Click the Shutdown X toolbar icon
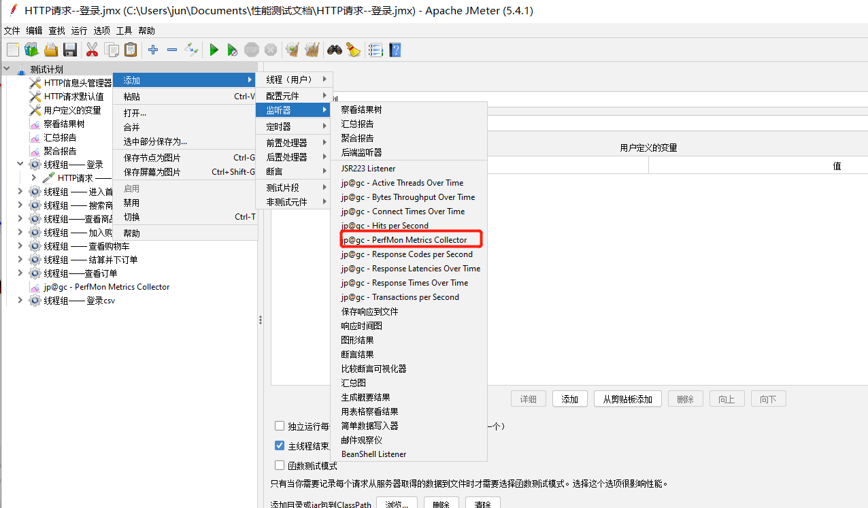Screen dimensions: 868x508 coord(271,50)
